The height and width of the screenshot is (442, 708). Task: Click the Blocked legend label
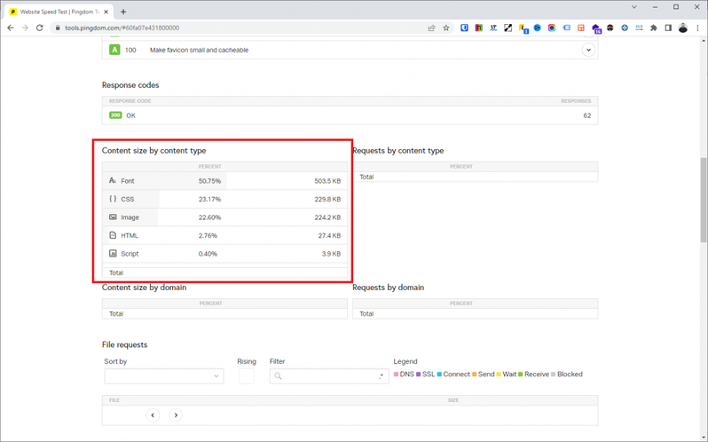point(570,375)
